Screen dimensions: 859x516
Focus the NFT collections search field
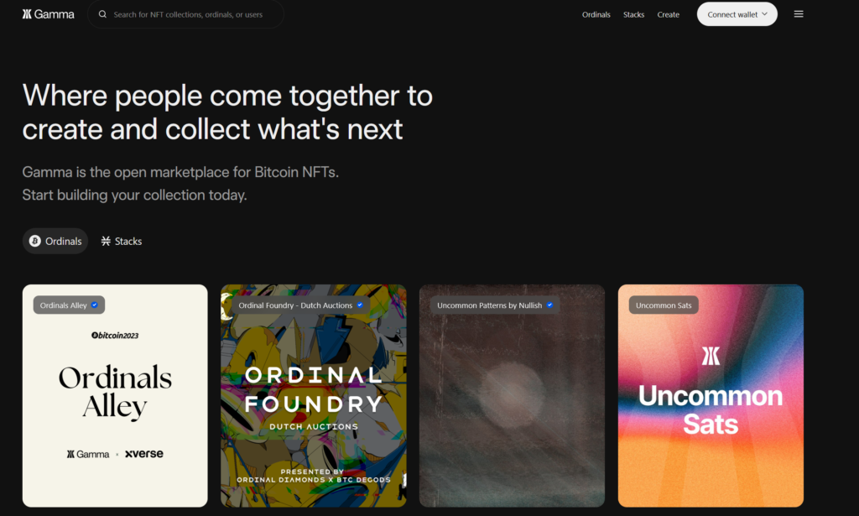pos(185,14)
